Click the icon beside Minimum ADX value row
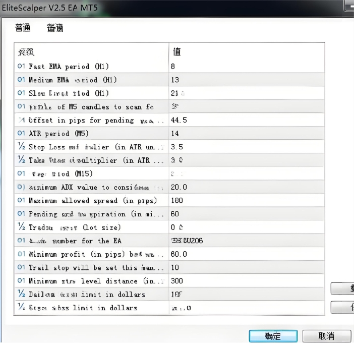This screenshot has width=354, height=345. 21,187
